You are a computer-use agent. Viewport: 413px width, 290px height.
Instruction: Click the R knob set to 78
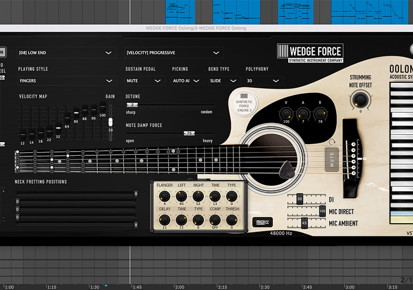tap(320, 114)
